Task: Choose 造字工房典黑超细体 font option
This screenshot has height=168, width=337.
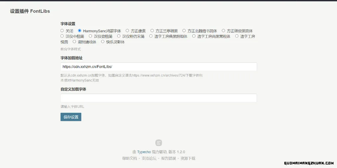Action: 151,36
